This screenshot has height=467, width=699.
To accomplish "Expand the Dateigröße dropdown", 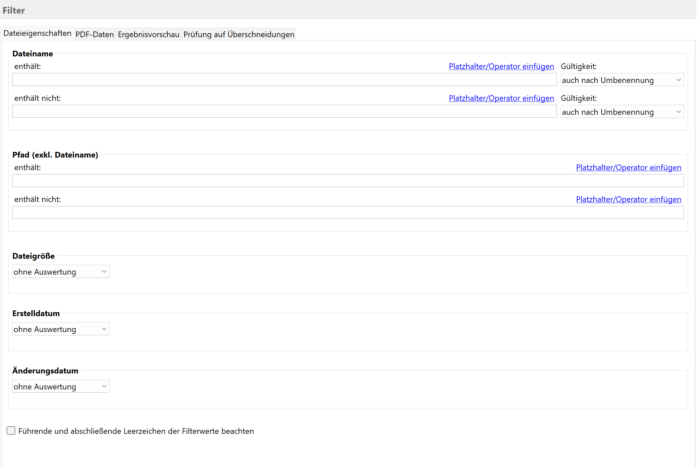I will 61,272.
